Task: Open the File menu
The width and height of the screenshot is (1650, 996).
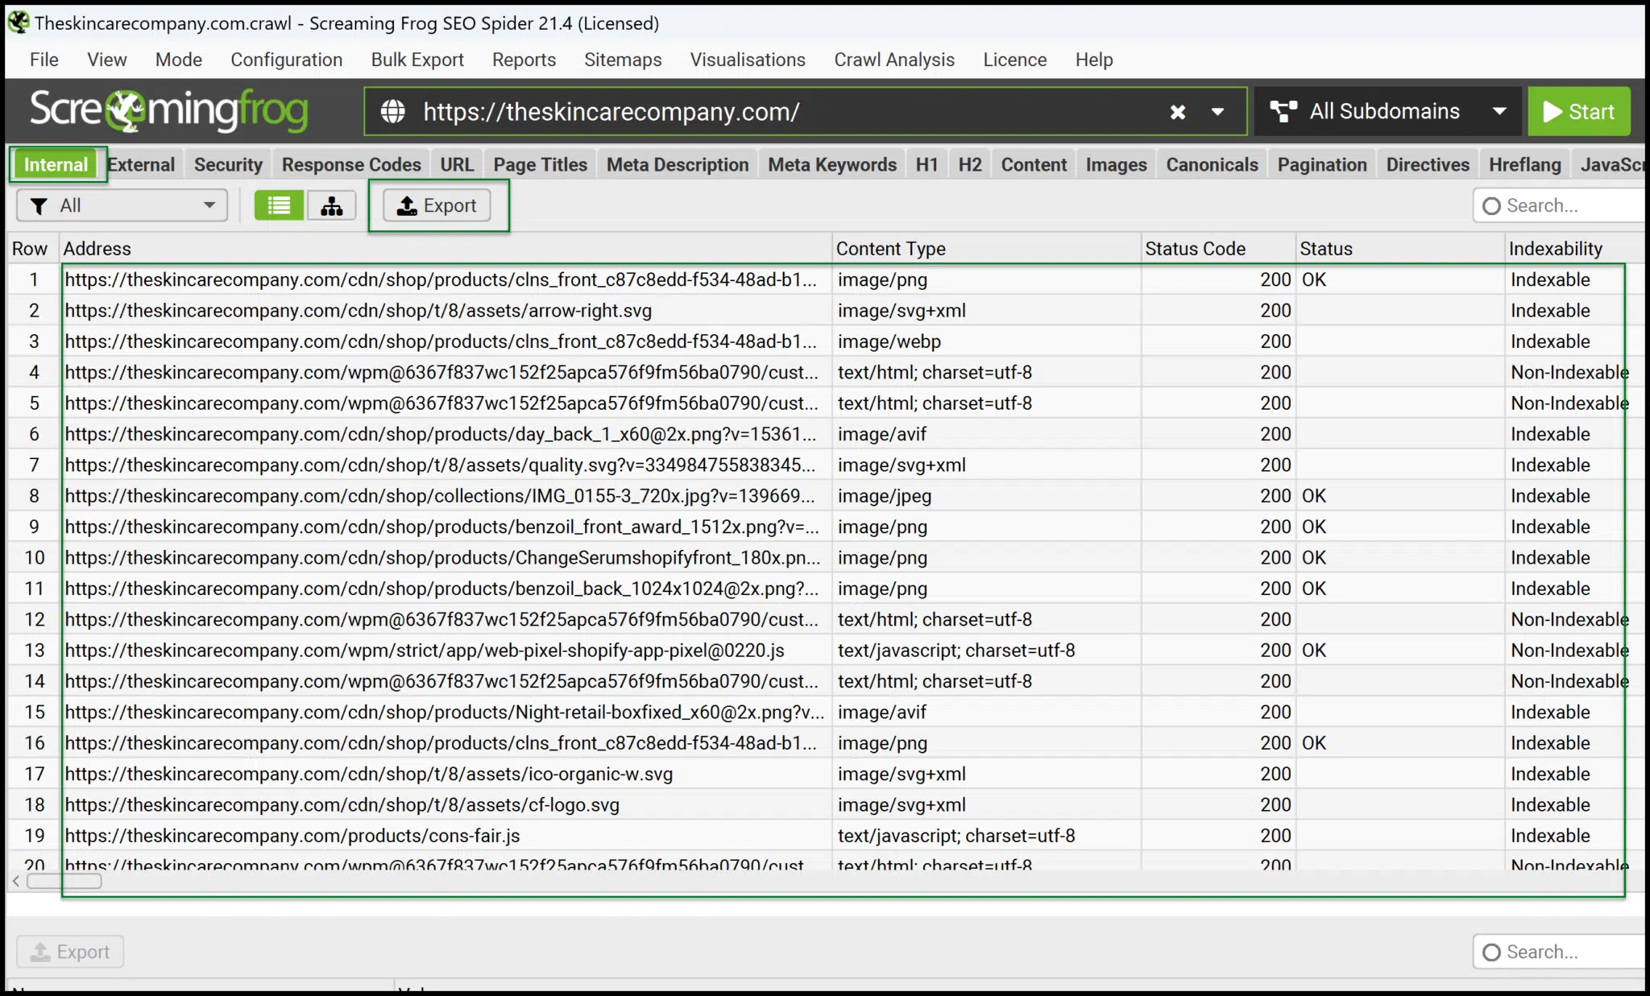Action: click(44, 60)
